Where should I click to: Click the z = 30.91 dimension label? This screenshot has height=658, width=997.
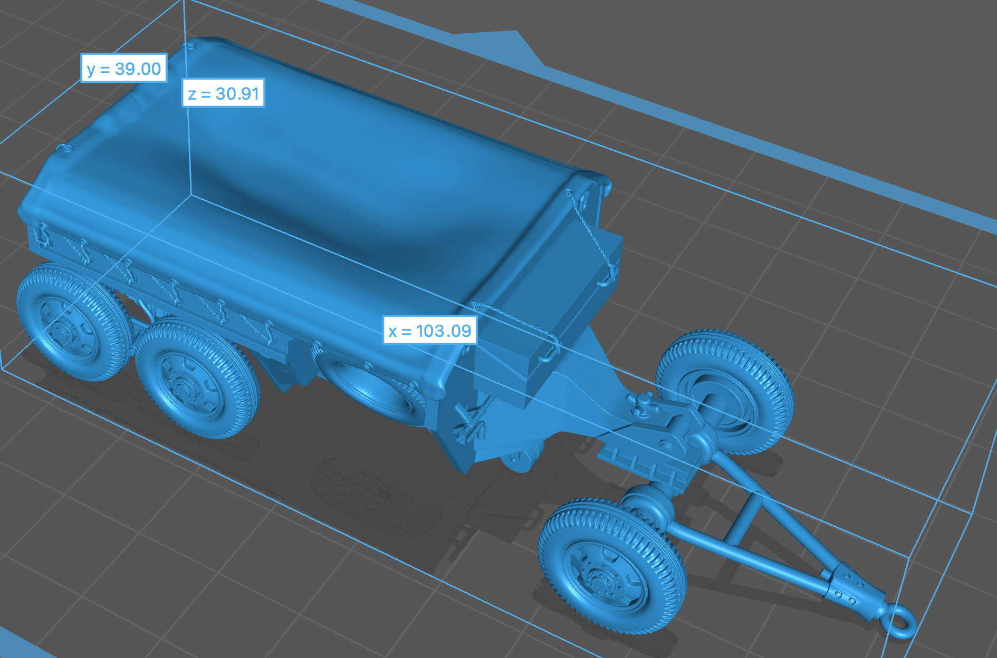tap(223, 93)
